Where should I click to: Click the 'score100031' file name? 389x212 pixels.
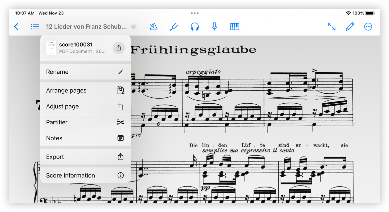76,44
